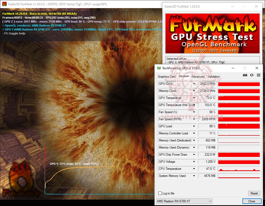This screenshot has height=206, width=265.
Task: Click the CPU Temperature history graph
Action: click(239, 169)
